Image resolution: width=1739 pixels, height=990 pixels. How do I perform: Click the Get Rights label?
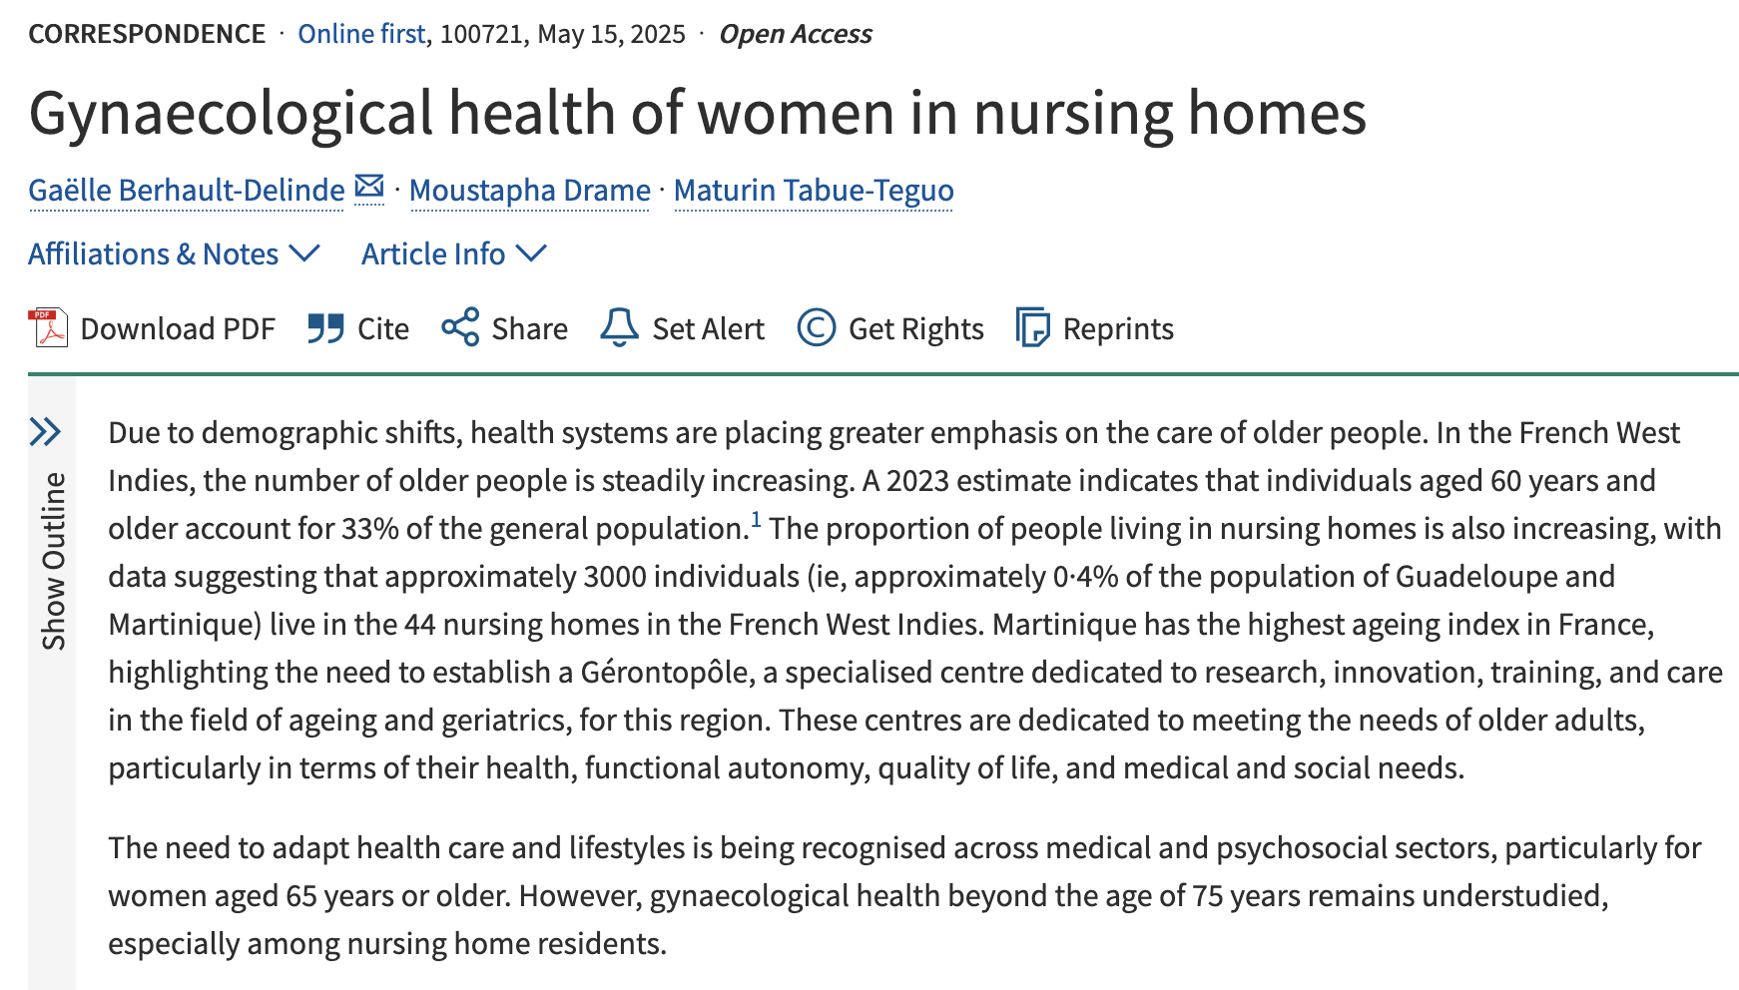pyautogui.click(x=916, y=328)
